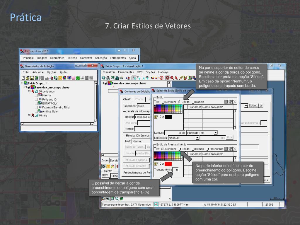The width and height of the screenshot is (300, 225).
Task: Switch to the Objeto tab in Controles
Action: pyautogui.click(x=127, y=99)
